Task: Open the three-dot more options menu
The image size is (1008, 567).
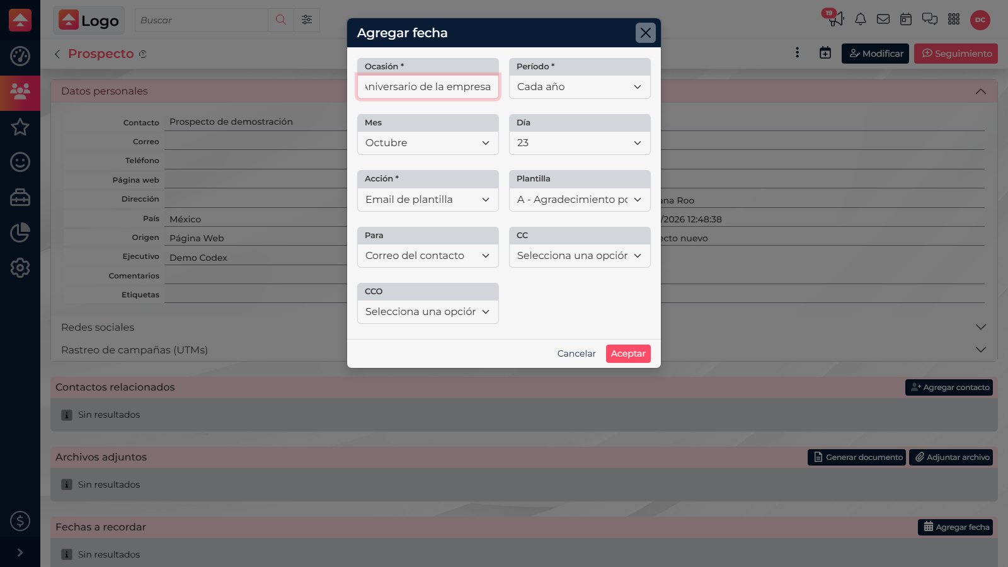Action: click(797, 53)
